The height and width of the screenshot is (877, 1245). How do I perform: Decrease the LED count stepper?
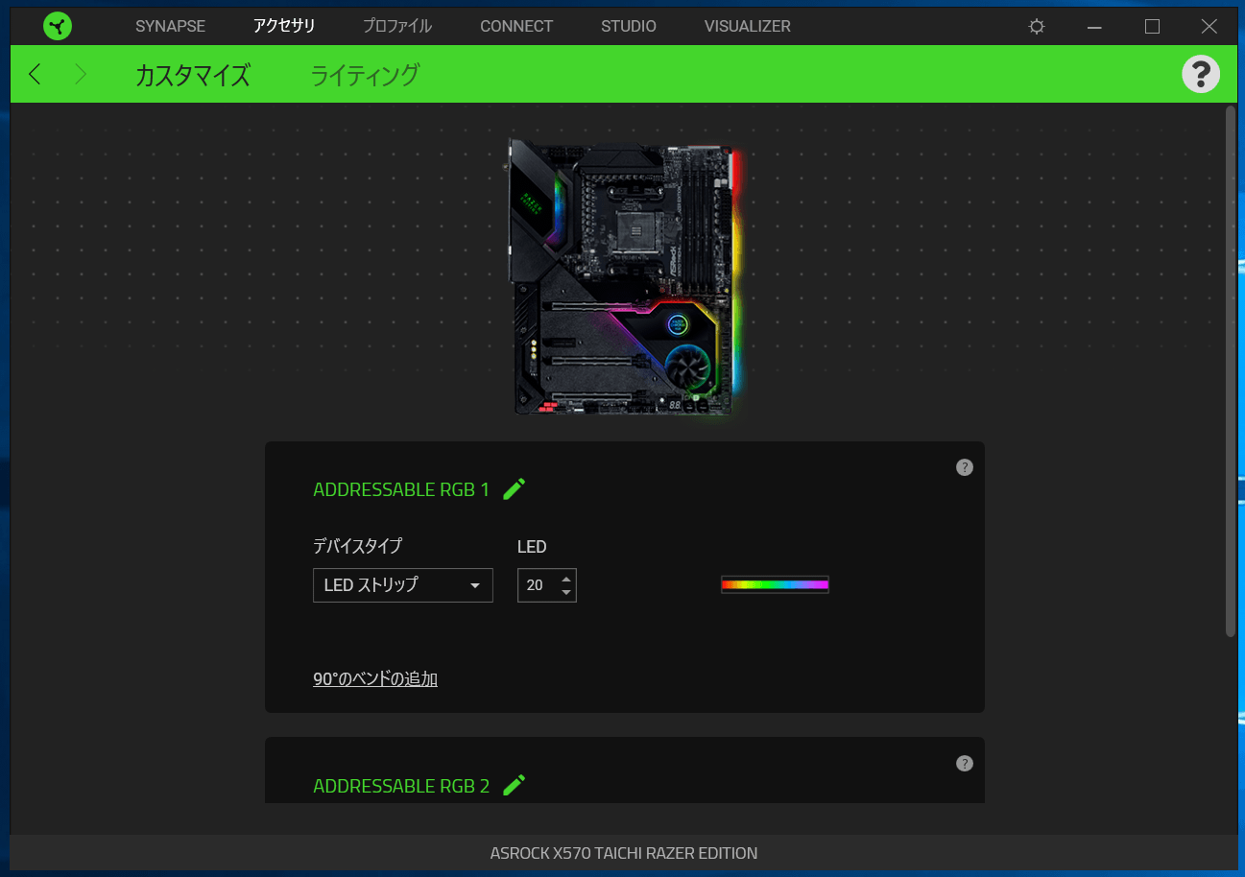pyautogui.click(x=566, y=593)
